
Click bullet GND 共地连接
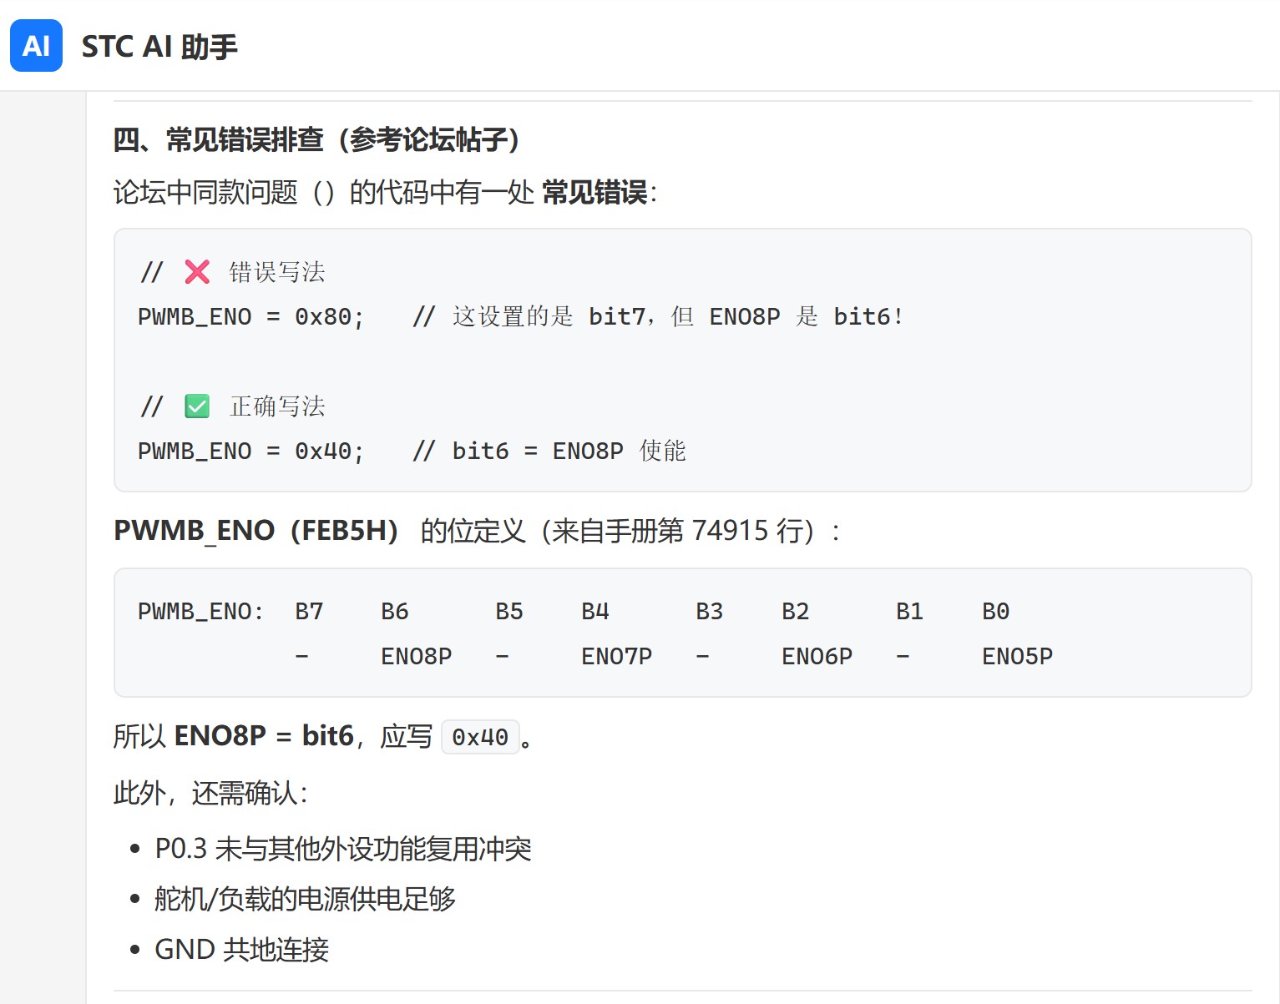pos(242,950)
